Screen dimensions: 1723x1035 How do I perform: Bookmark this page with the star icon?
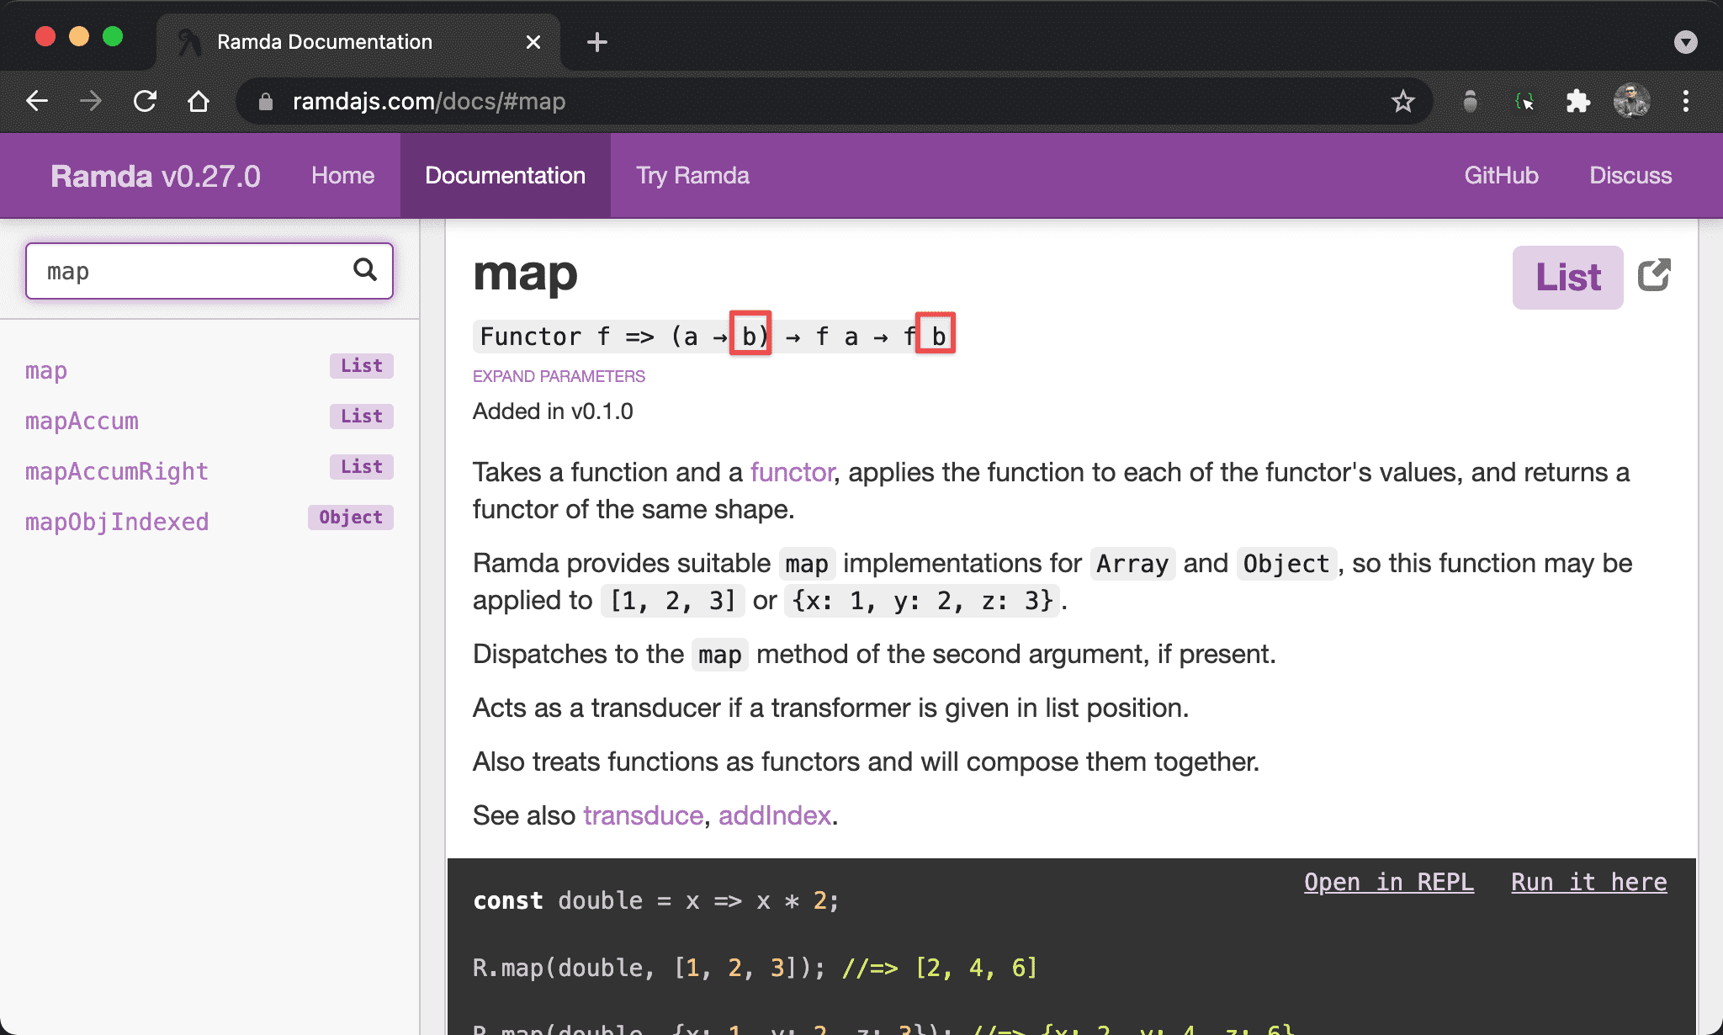click(1402, 102)
